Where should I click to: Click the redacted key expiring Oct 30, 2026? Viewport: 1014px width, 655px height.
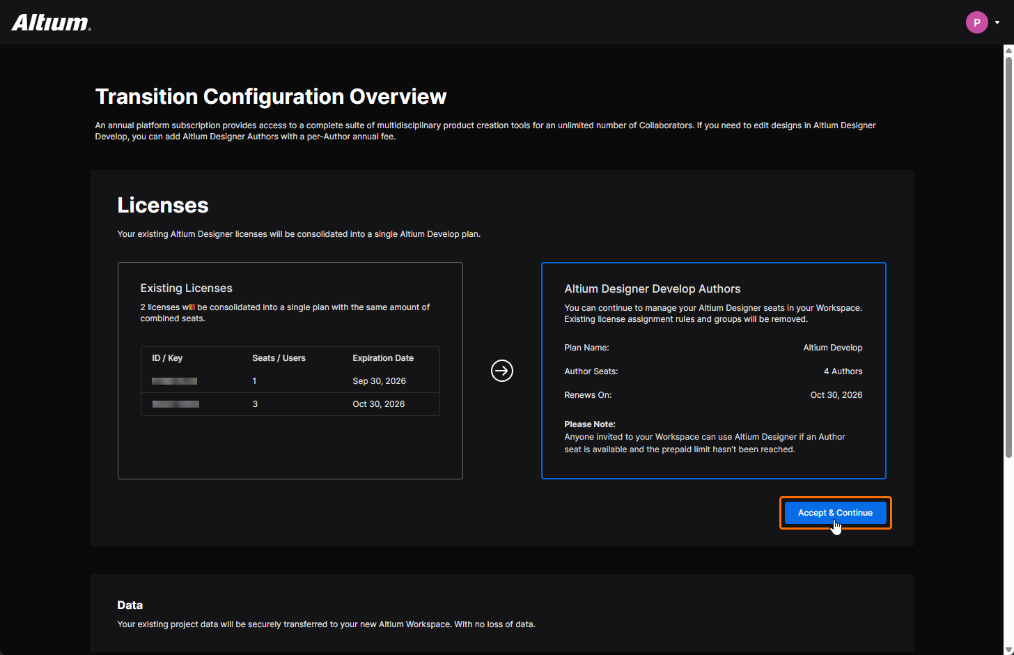(175, 404)
